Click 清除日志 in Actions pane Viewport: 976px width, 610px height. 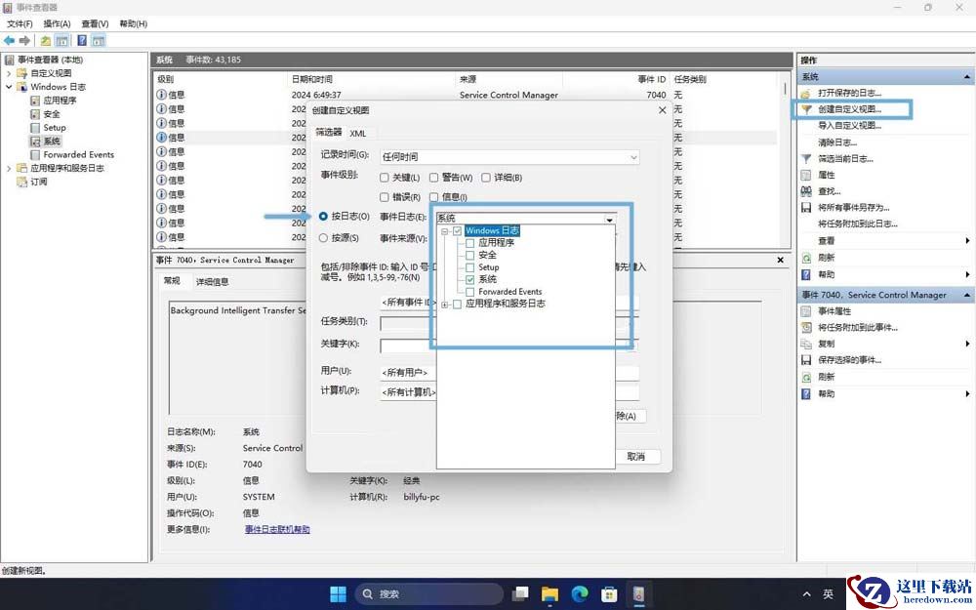837,142
